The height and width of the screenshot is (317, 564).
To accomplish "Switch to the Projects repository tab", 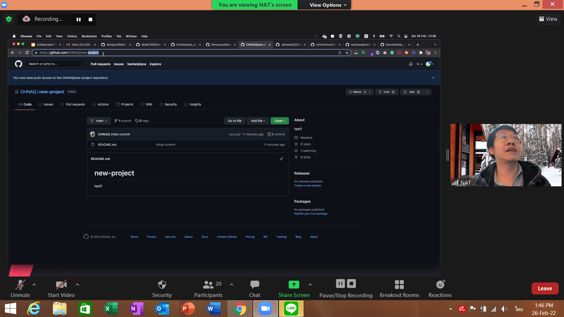I will tap(125, 104).
